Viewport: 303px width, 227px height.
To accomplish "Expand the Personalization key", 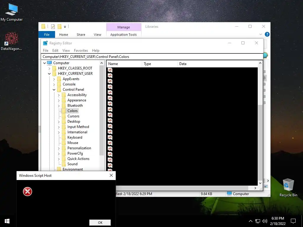I will pos(59,148).
